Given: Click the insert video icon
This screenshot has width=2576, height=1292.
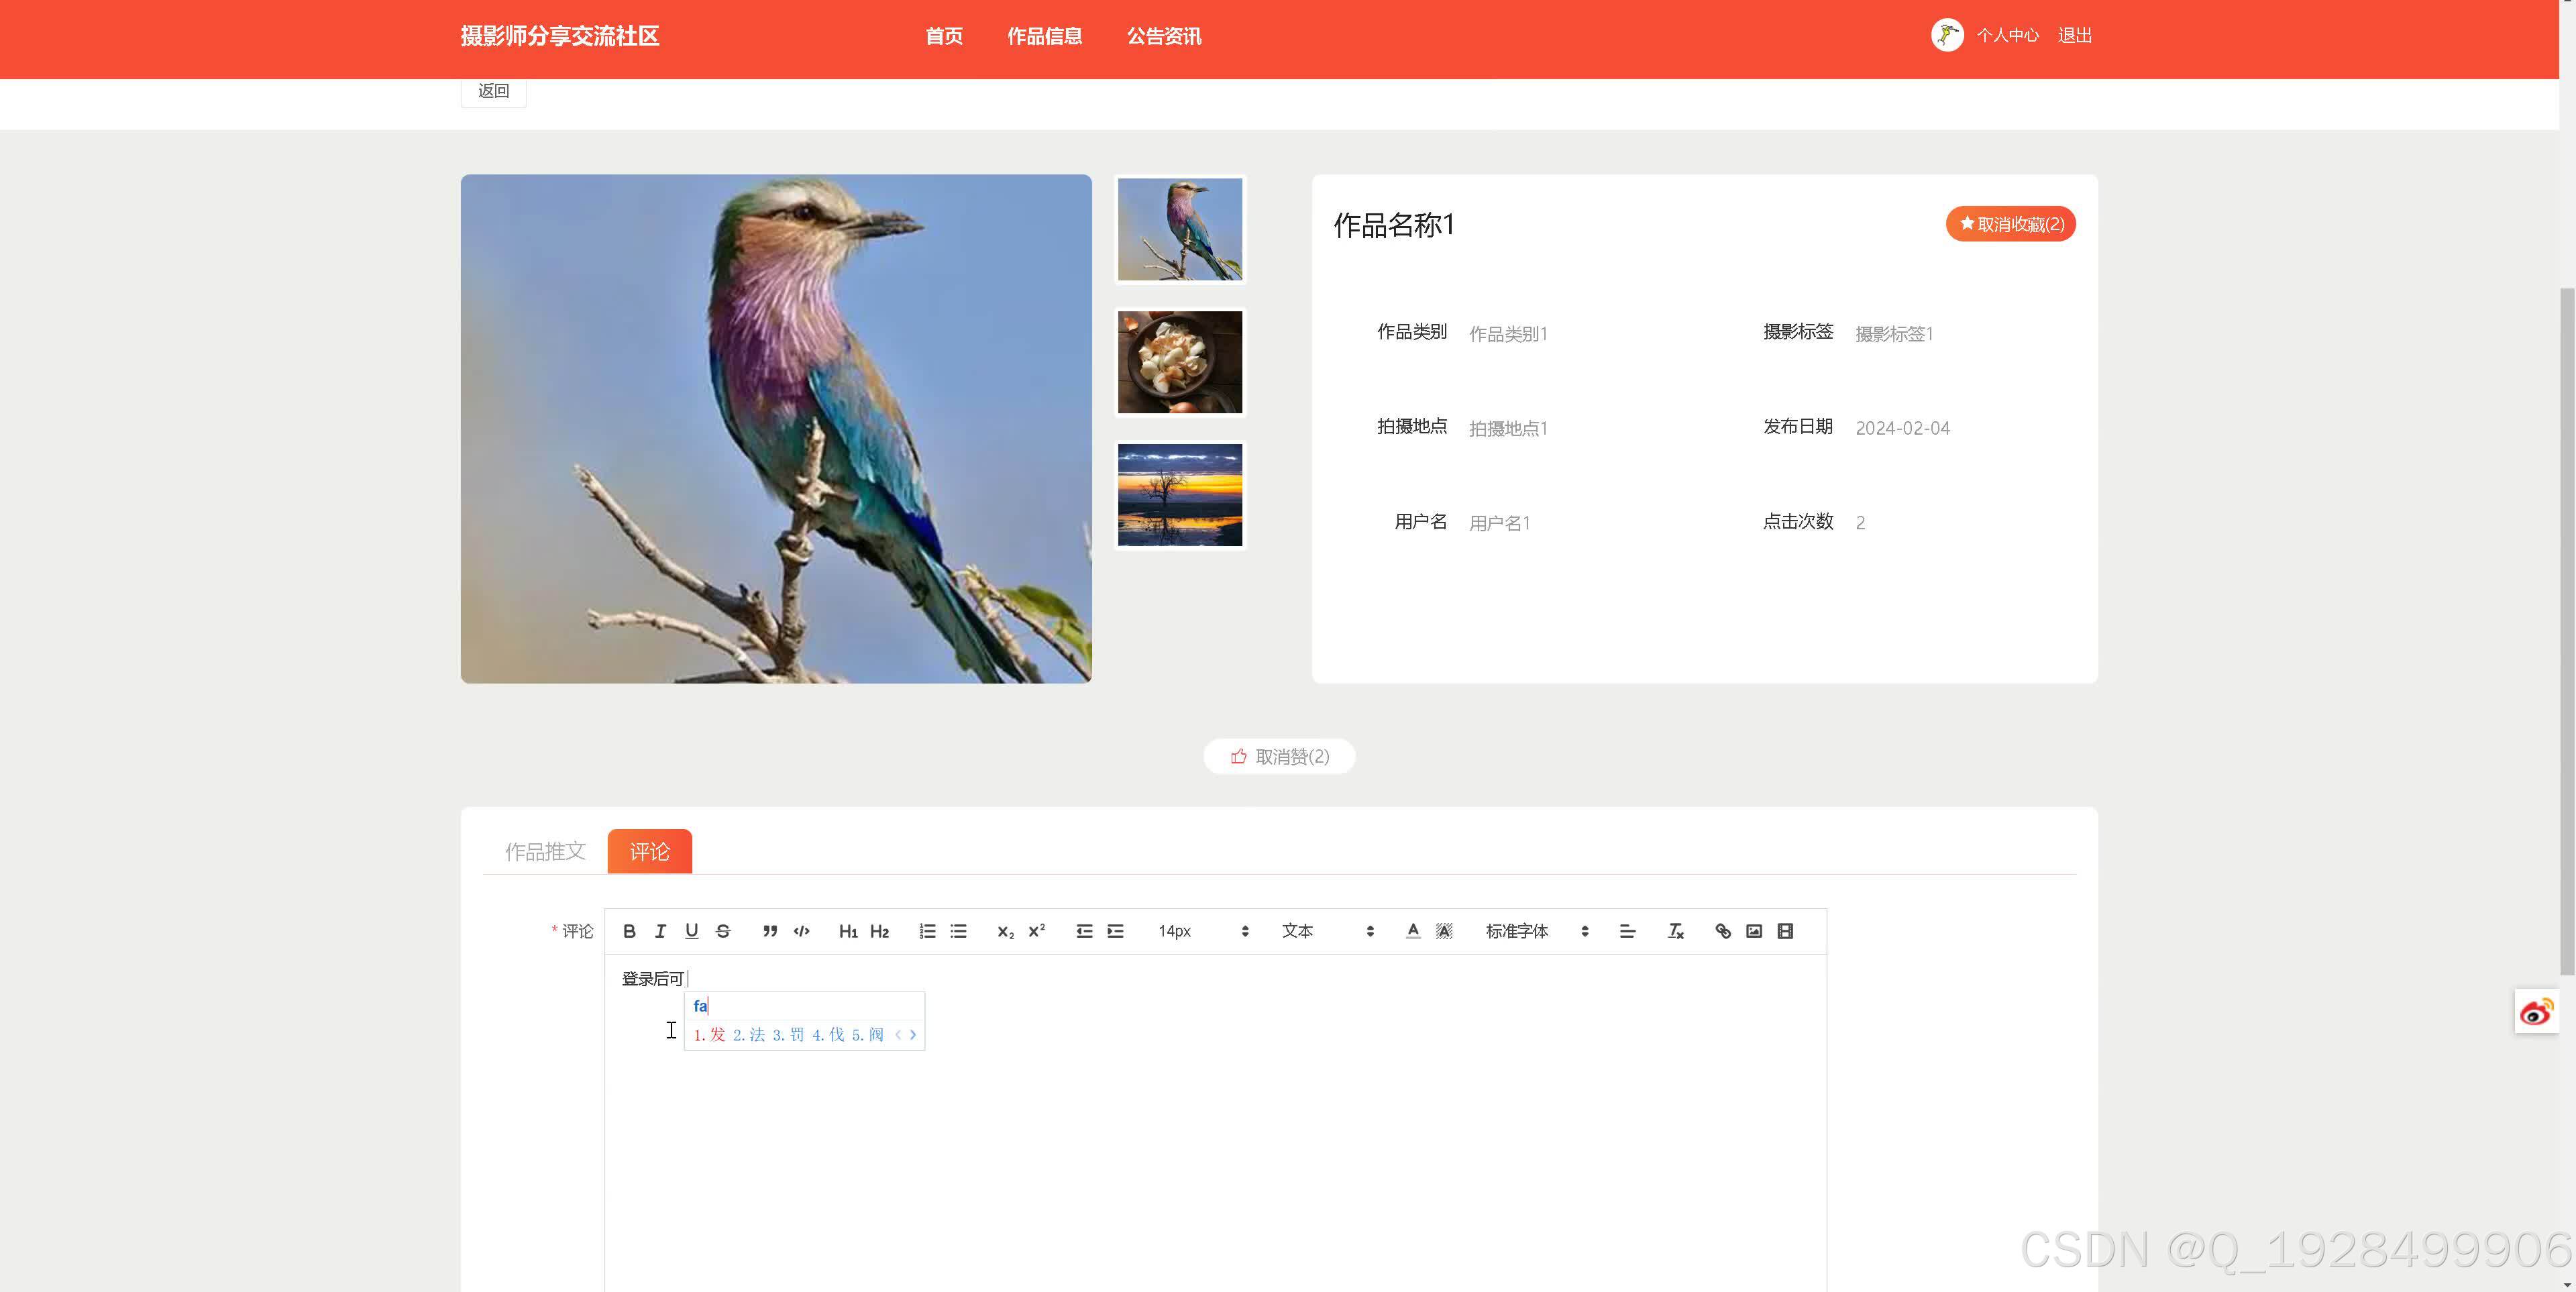Looking at the screenshot, I should (1785, 931).
